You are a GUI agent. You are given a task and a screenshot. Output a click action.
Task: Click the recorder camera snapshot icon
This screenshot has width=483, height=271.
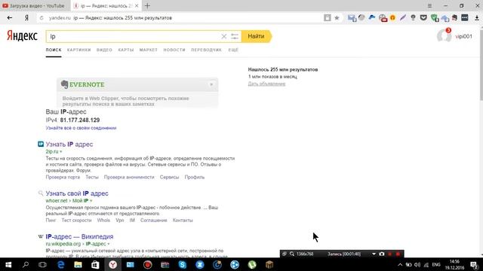coord(382,254)
